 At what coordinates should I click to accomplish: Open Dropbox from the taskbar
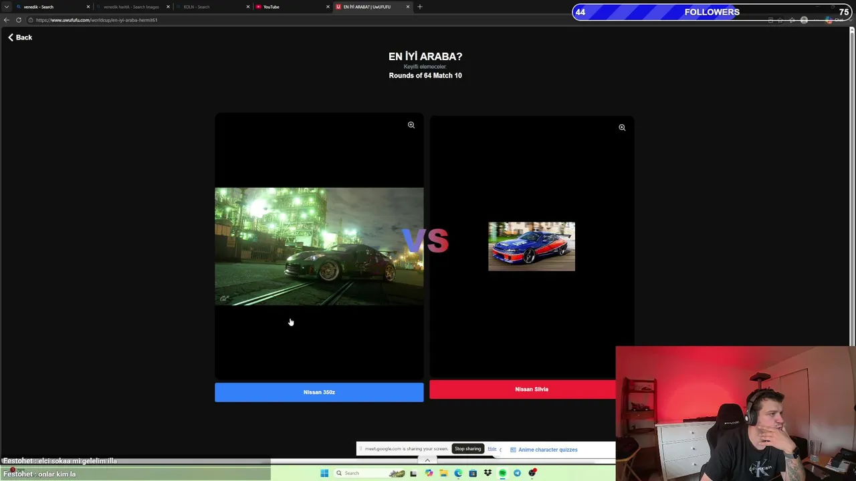pos(488,473)
